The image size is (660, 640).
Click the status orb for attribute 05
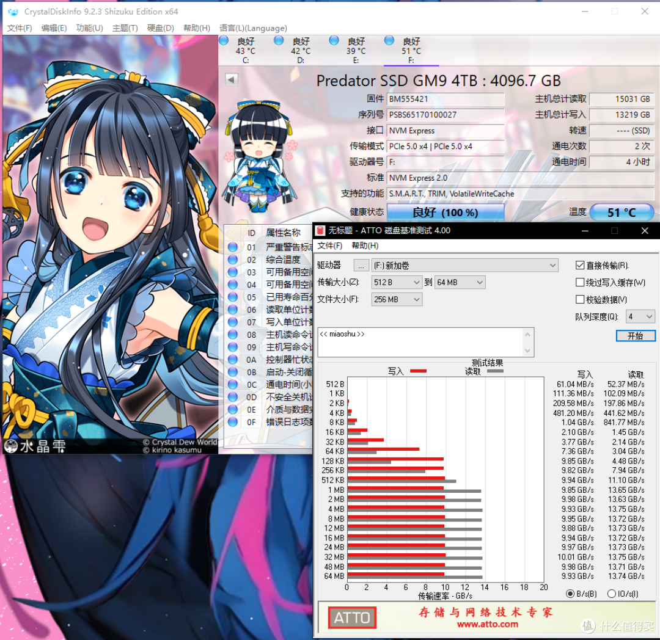(x=233, y=297)
